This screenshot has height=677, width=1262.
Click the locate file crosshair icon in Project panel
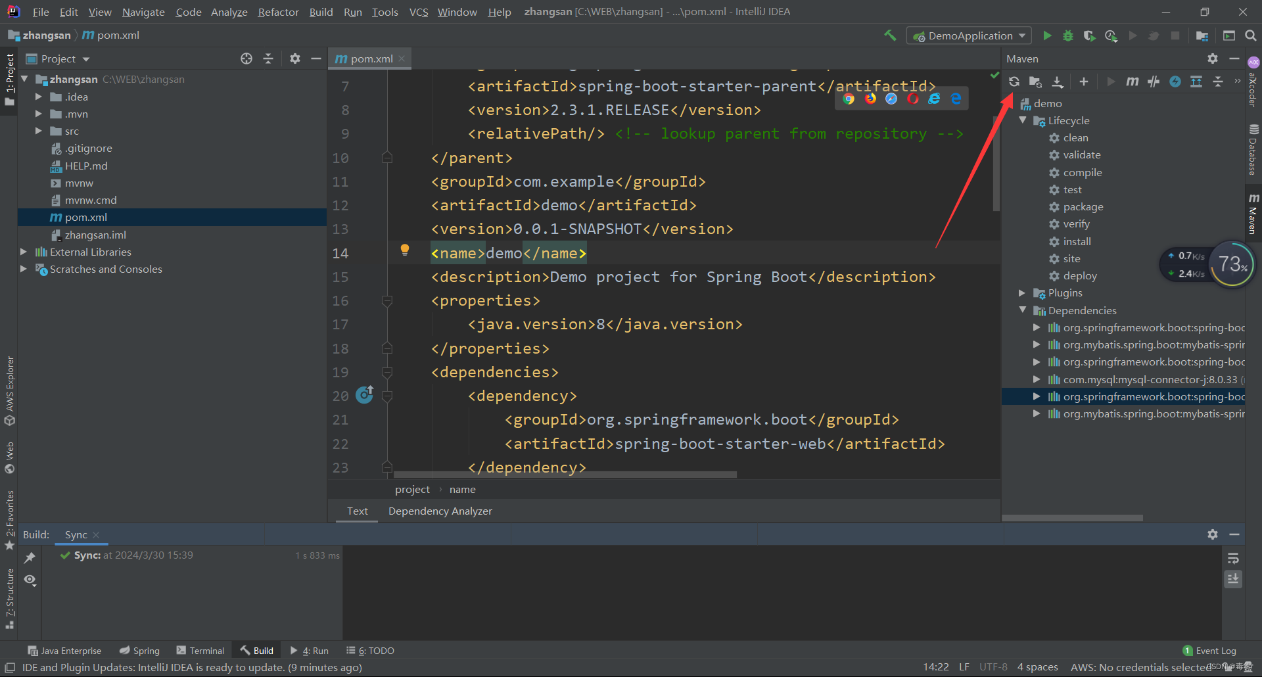point(246,58)
